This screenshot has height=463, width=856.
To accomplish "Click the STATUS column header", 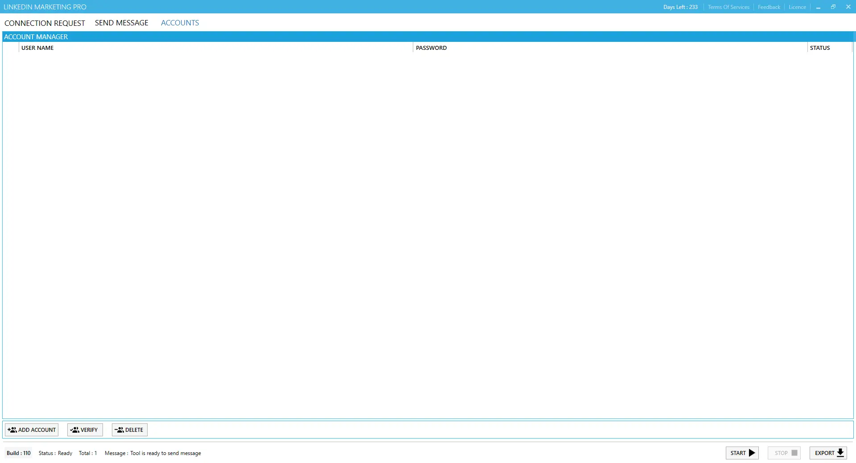I will click(819, 48).
